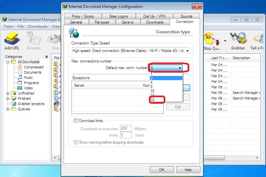This screenshot has height=177, width=266.
Task: Select the Video category
Action: point(26,88)
